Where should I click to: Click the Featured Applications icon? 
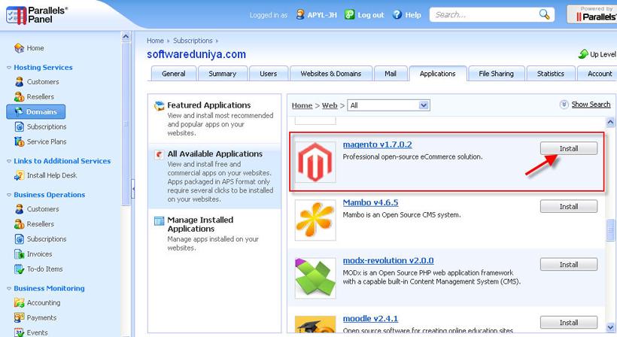[x=159, y=105]
